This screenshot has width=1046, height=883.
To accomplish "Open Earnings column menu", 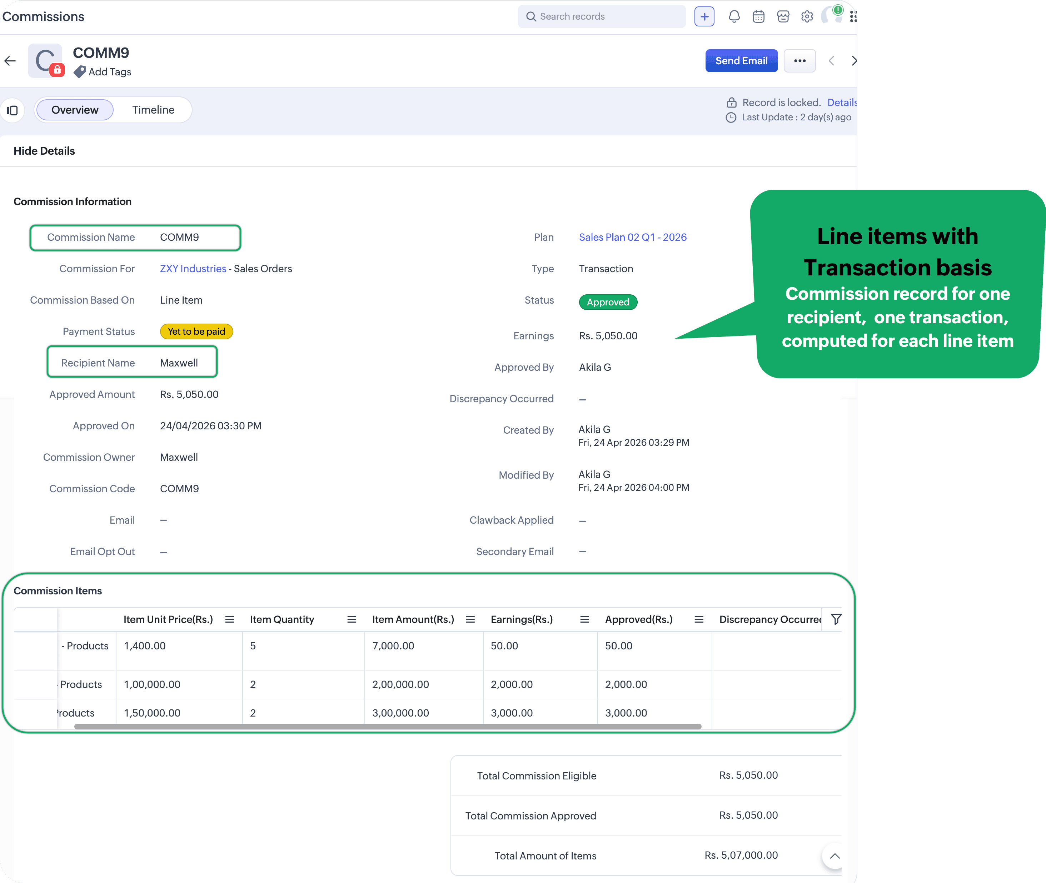I will [584, 619].
